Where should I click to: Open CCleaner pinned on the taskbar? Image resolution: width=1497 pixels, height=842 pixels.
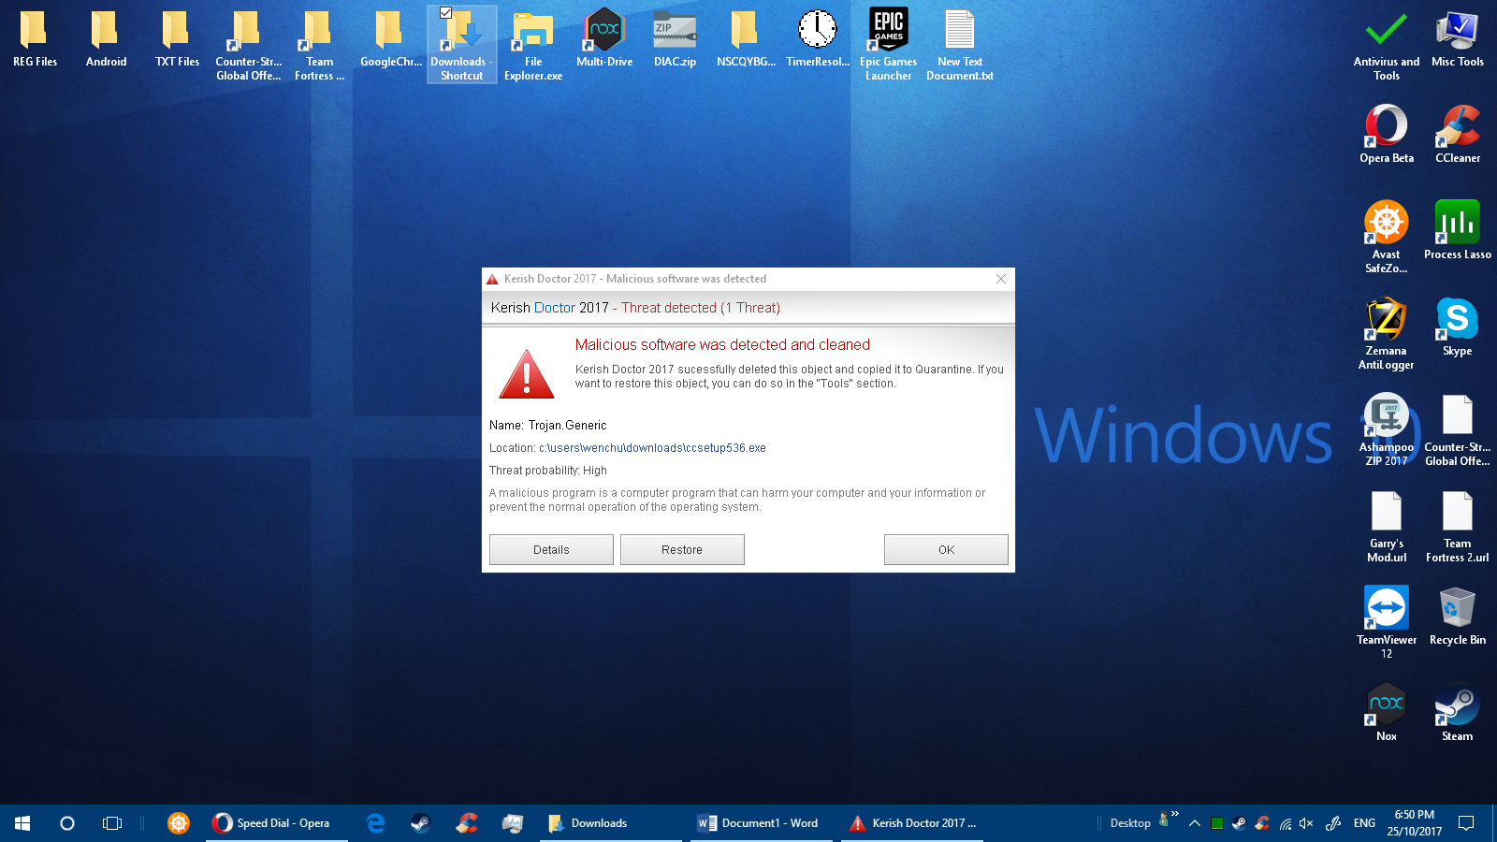coord(466,823)
